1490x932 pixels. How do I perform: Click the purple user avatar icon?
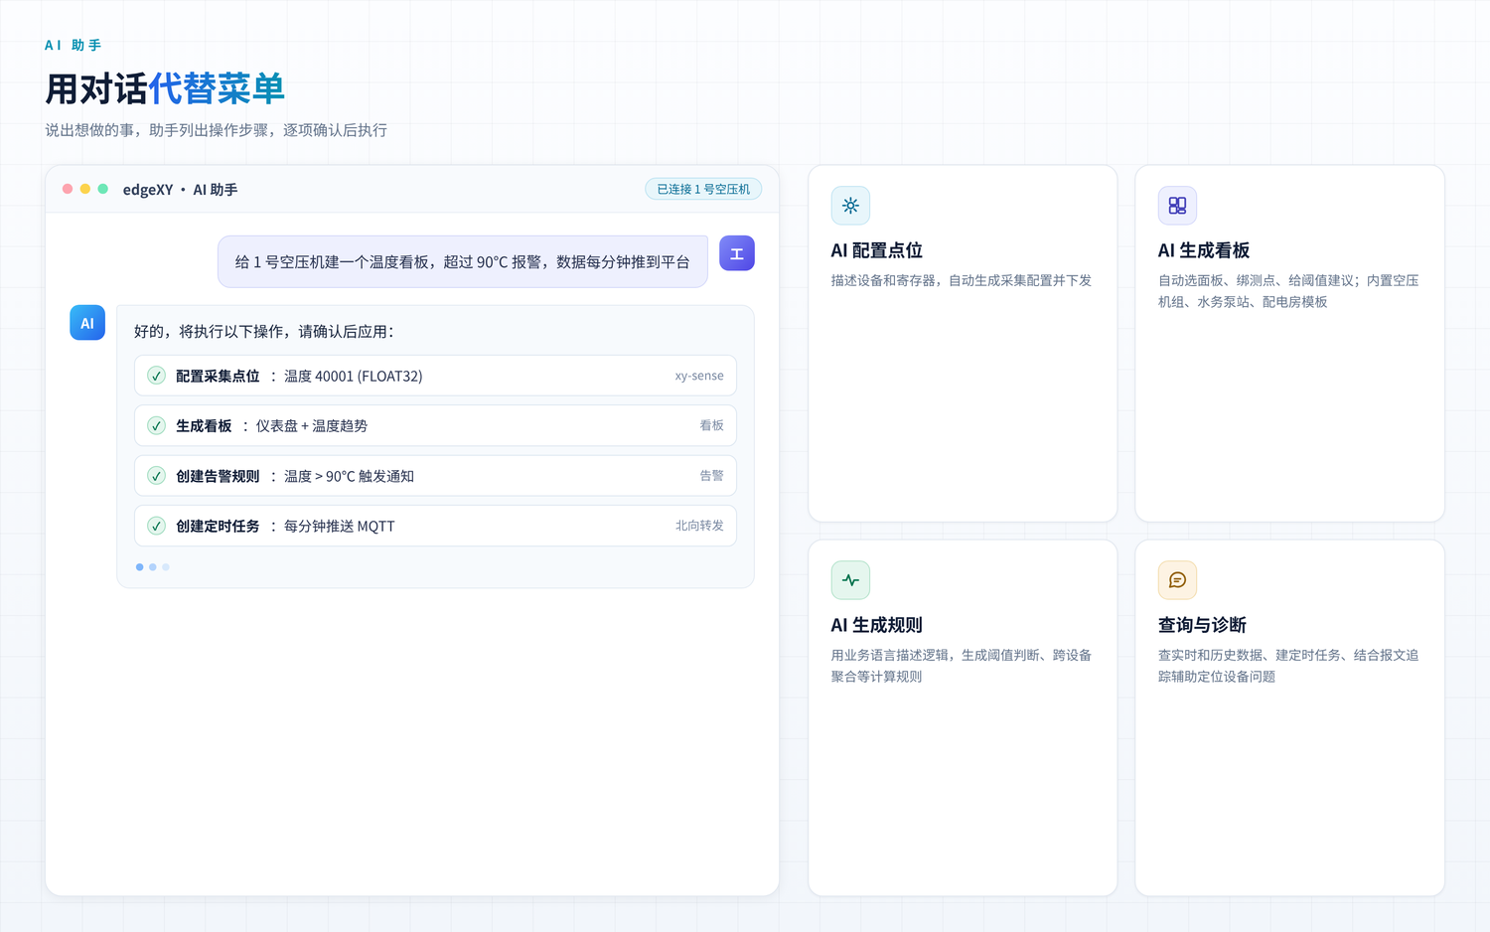[x=737, y=253]
